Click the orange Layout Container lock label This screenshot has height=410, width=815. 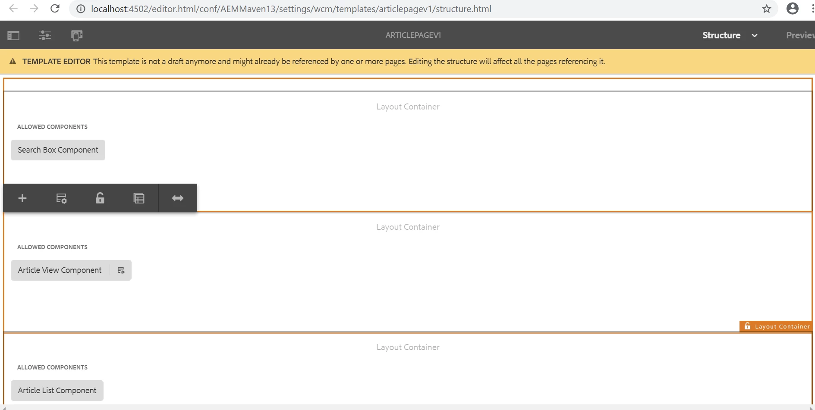coord(776,326)
